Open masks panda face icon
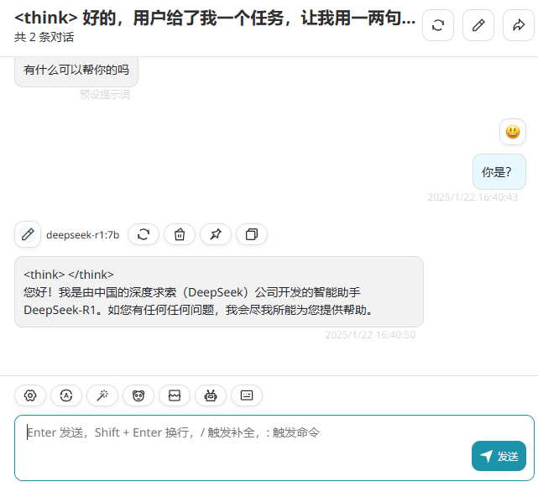 pos(138,395)
